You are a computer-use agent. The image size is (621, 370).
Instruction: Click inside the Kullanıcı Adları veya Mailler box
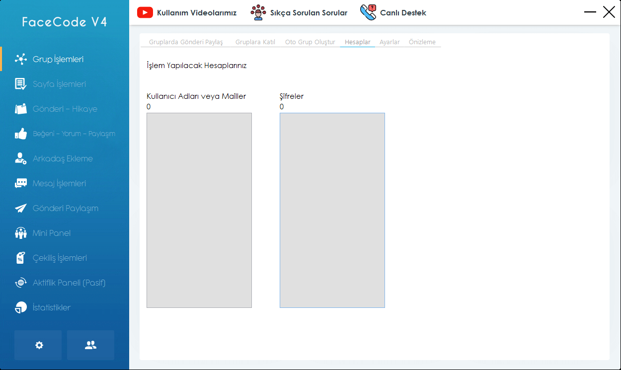[x=199, y=210]
